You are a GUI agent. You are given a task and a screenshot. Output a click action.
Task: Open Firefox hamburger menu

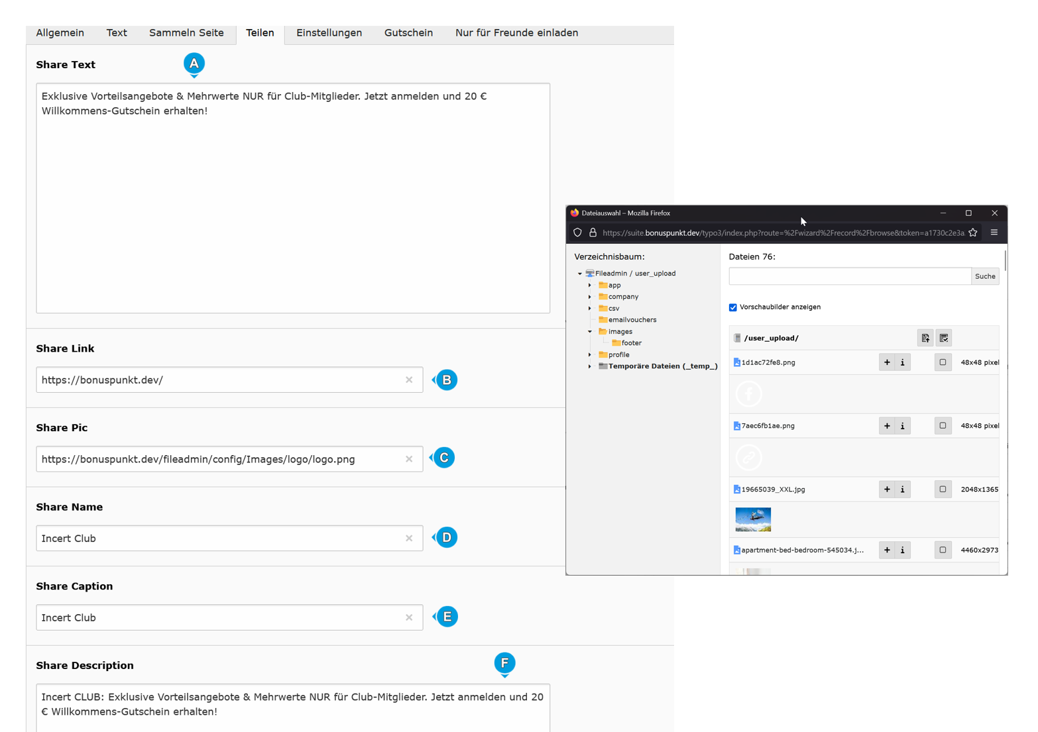pyautogui.click(x=994, y=233)
